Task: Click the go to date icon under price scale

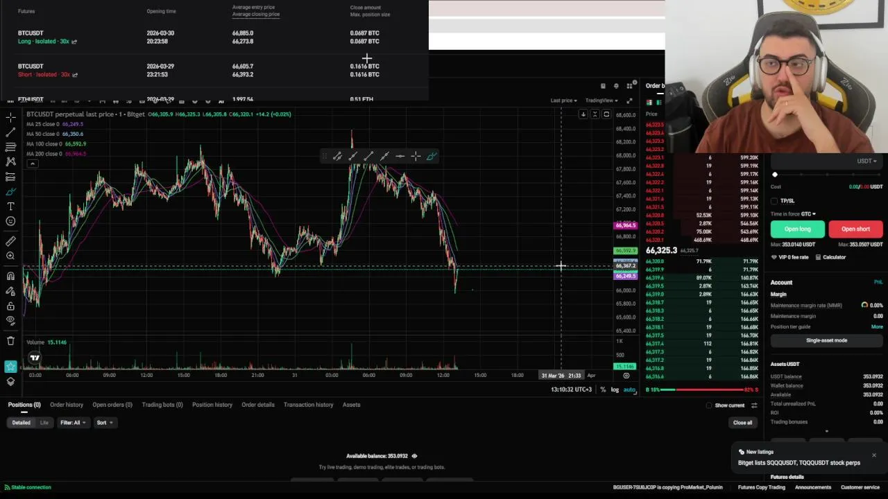Action: [x=626, y=376]
